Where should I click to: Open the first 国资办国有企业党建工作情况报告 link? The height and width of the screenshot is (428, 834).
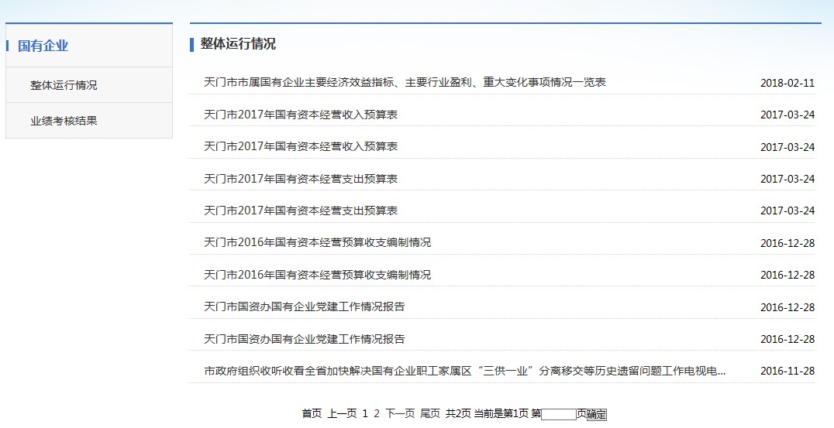coord(304,306)
